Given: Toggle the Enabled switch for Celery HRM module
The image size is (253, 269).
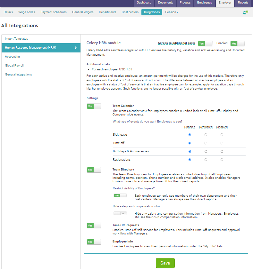Looking at the screenshot, I should tap(238, 44).
